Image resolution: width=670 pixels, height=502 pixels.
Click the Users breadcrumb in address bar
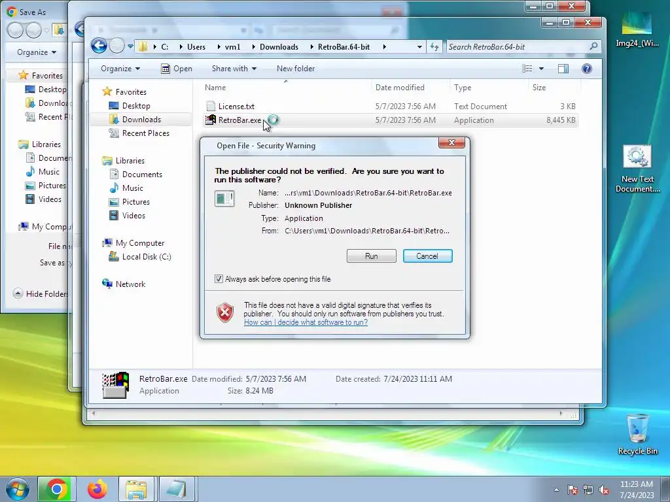point(196,47)
